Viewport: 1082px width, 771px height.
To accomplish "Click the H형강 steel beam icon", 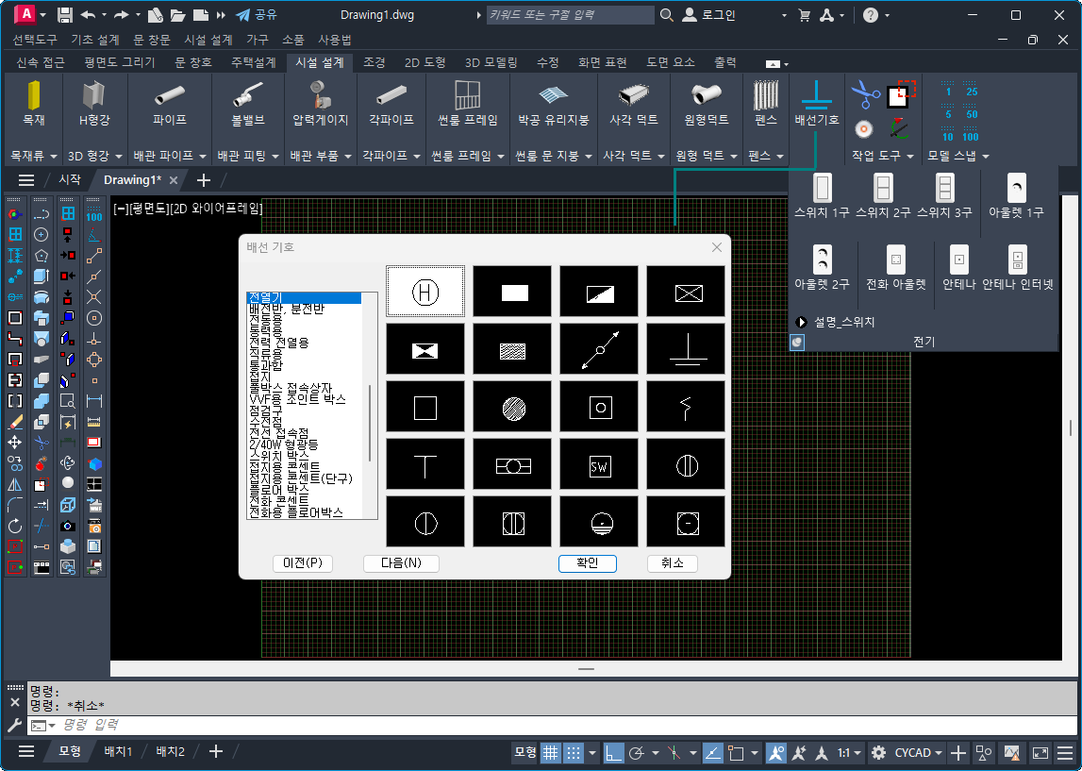I will pos(94,98).
